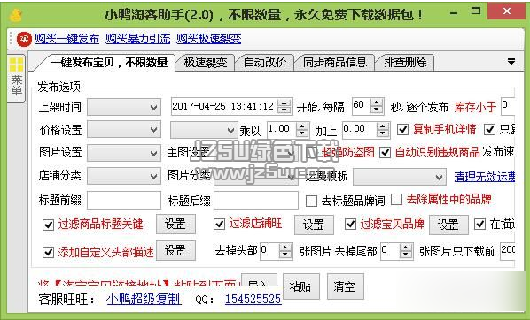Toggle 复制手机详情 checkbox
The width and height of the screenshot is (530, 320).
pyautogui.click(x=402, y=129)
